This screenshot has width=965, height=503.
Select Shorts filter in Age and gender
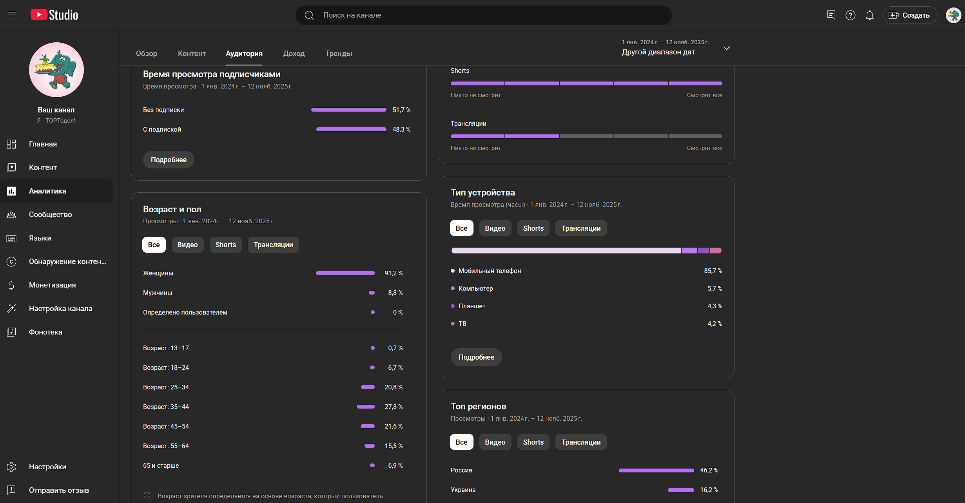click(x=225, y=245)
